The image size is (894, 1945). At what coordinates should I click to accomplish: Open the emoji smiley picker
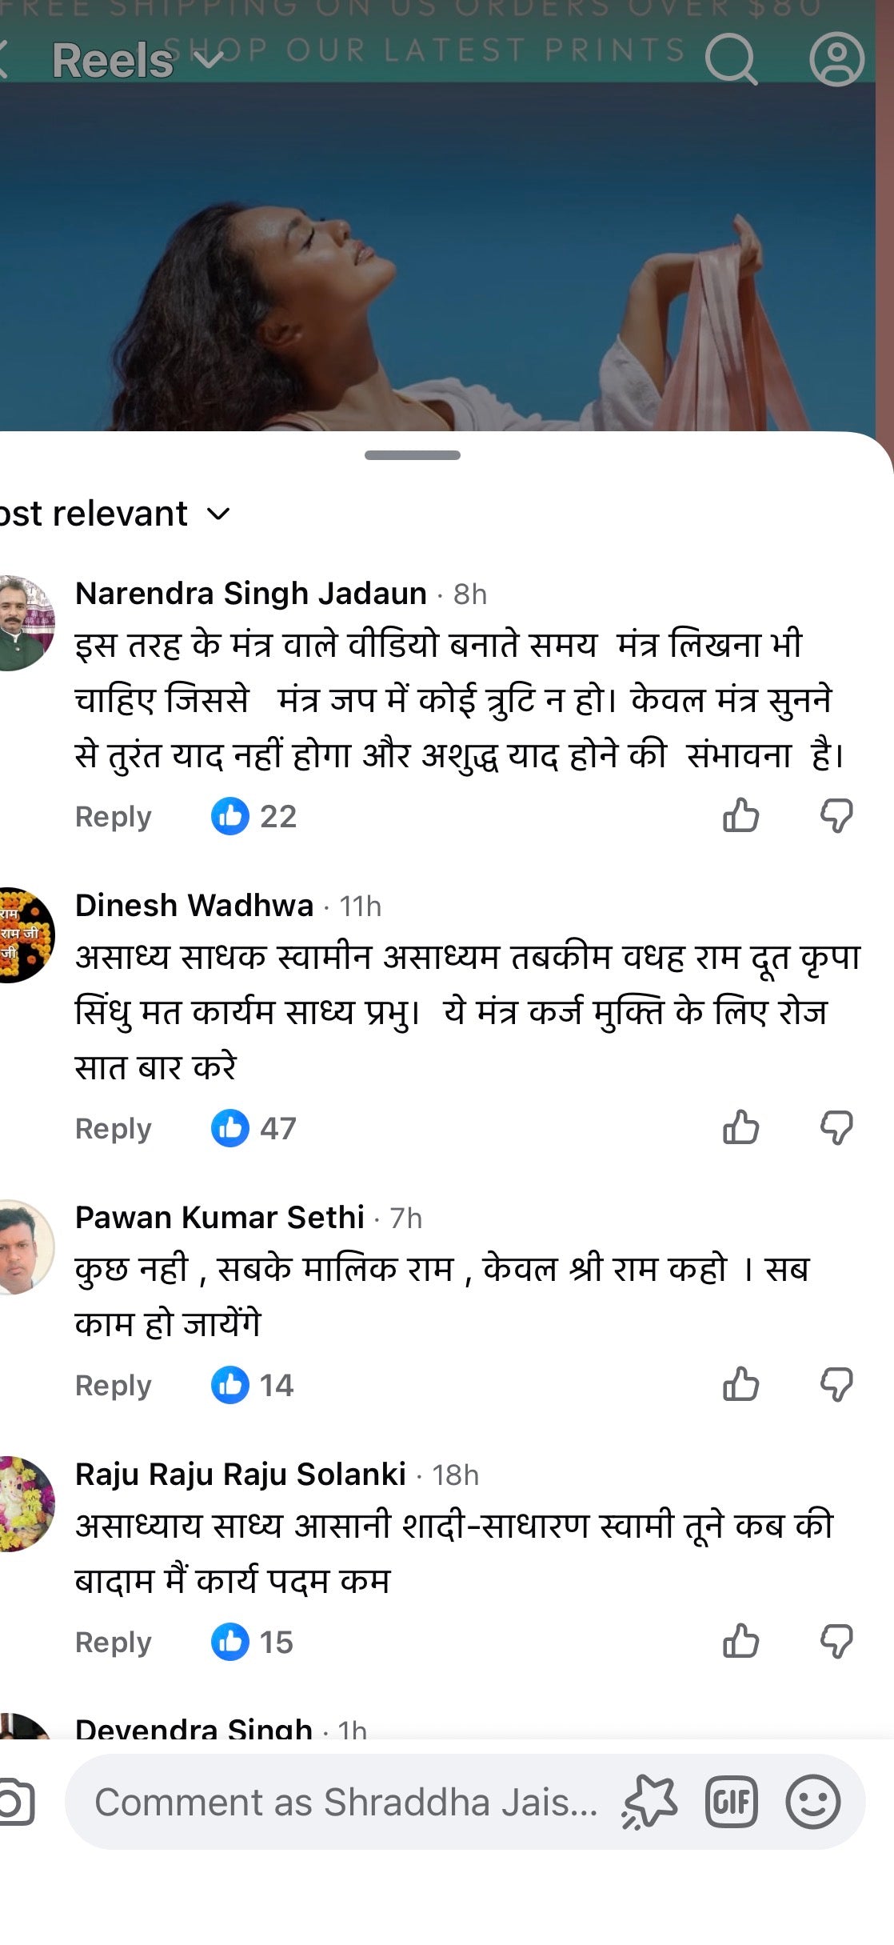click(812, 1803)
